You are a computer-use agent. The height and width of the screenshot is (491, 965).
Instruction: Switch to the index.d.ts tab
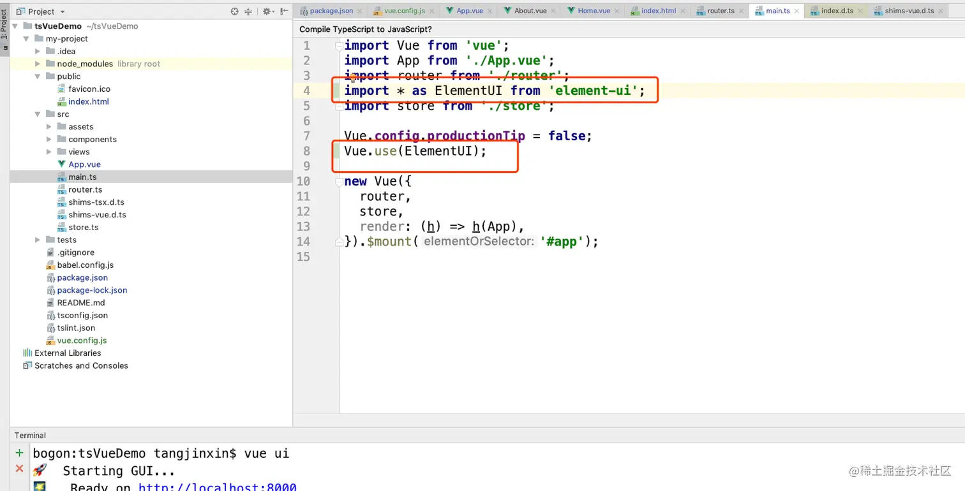pos(837,11)
